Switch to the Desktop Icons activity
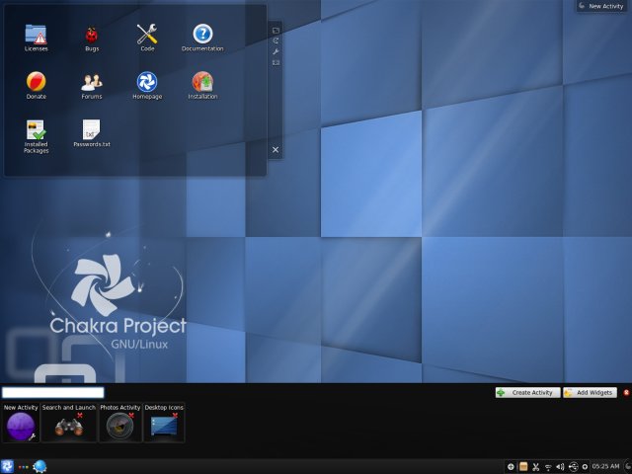Viewport: 632px width, 474px height. pos(164,425)
